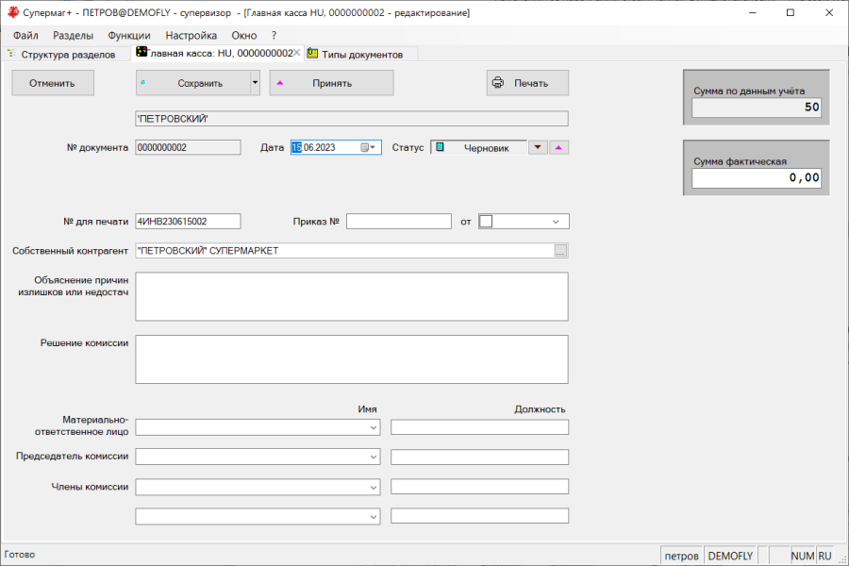Click the pink status-up arrow

559,147
